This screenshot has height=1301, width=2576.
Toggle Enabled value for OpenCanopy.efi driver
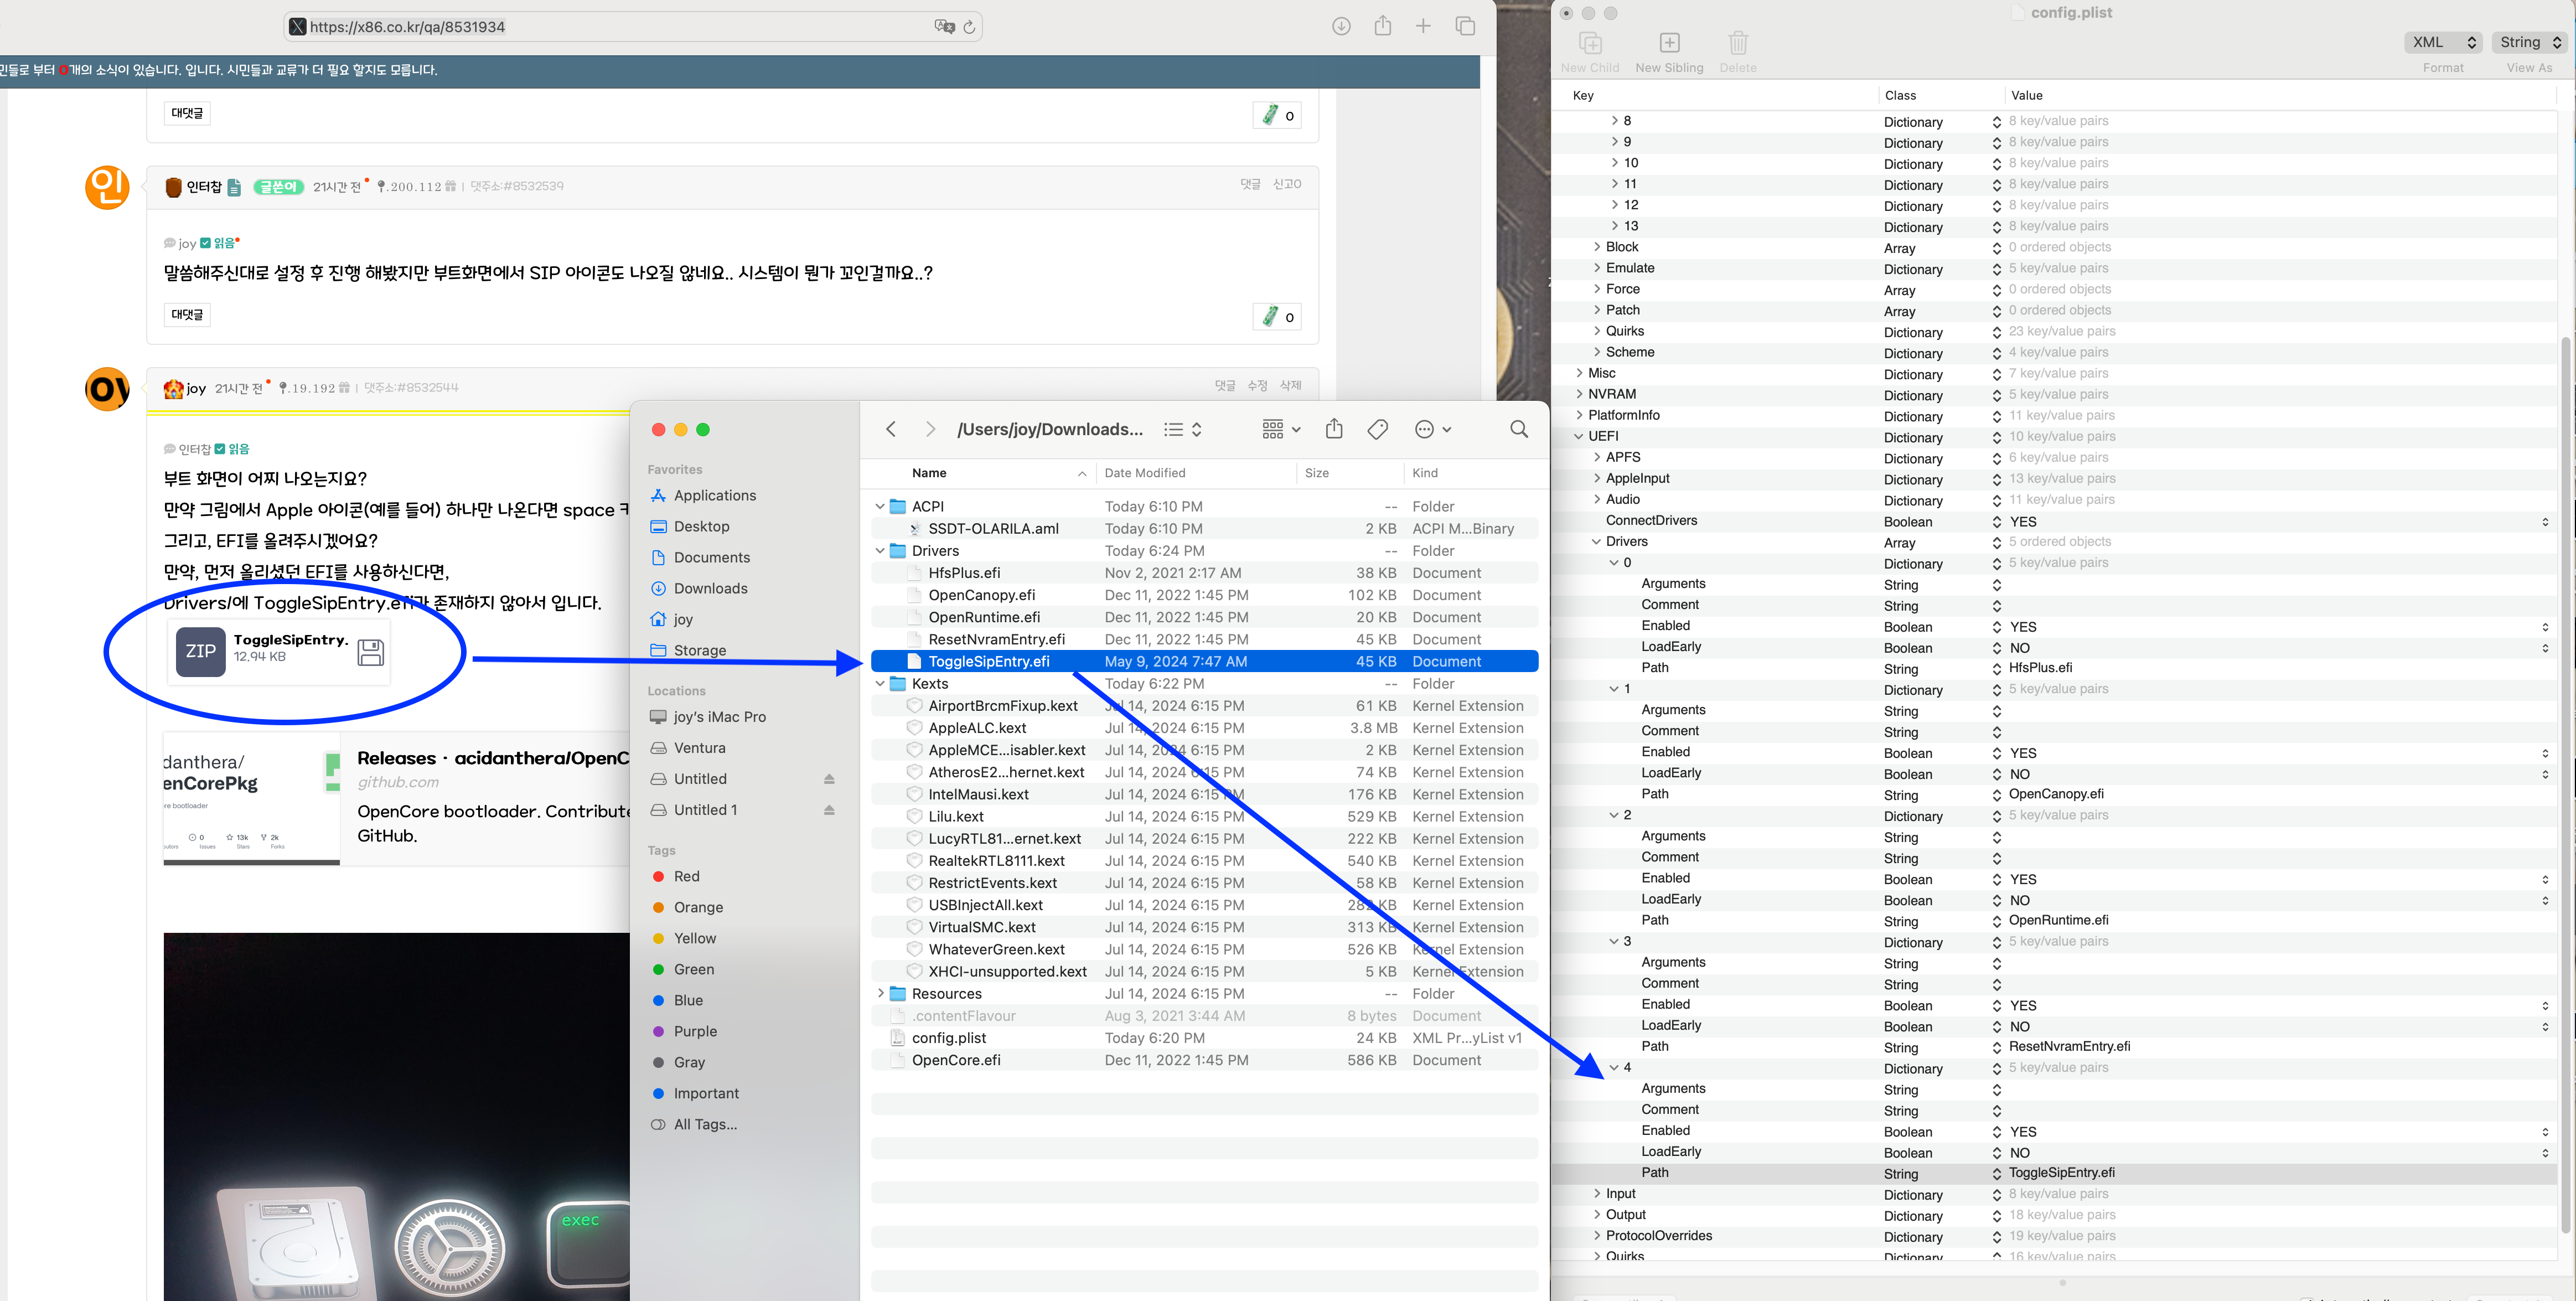(x=2545, y=753)
